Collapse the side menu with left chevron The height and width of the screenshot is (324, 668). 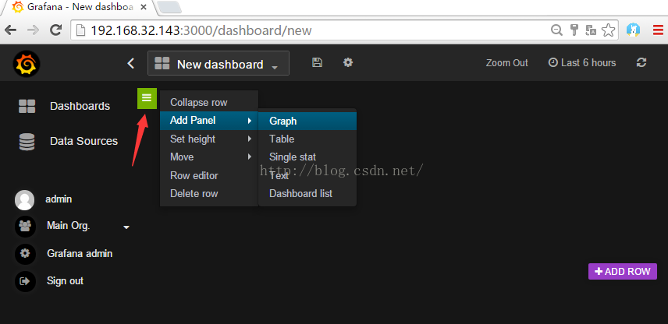131,63
